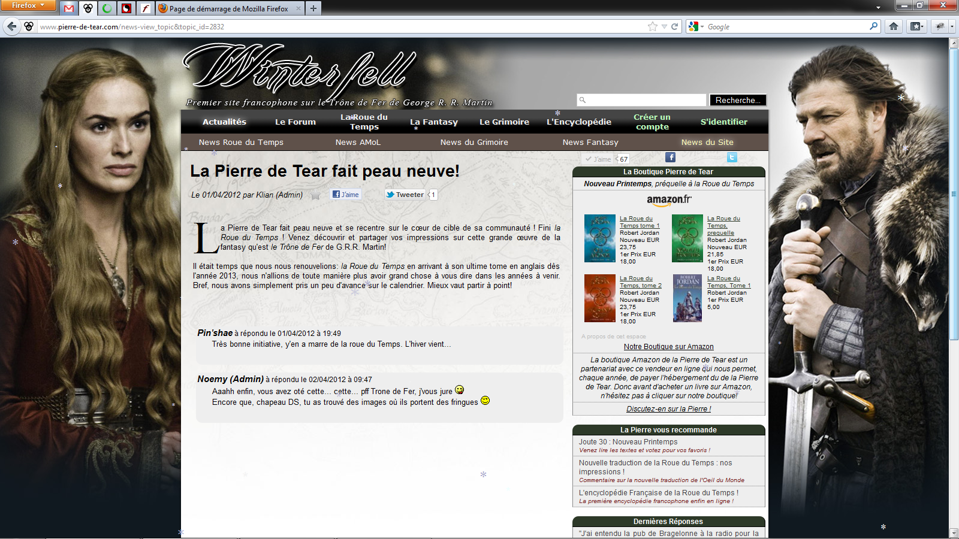Open La Fantasy menu item
The image size is (959, 539).
tap(434, 122)
